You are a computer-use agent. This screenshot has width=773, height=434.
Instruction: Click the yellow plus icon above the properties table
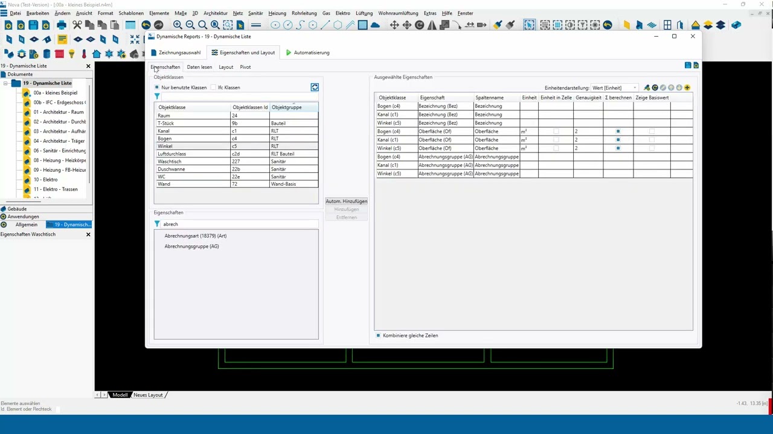point(687,88)
